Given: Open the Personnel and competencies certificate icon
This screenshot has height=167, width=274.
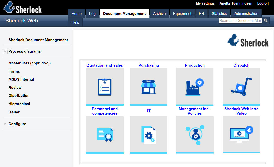Looking at the screenshot, I should click(105, 135).
